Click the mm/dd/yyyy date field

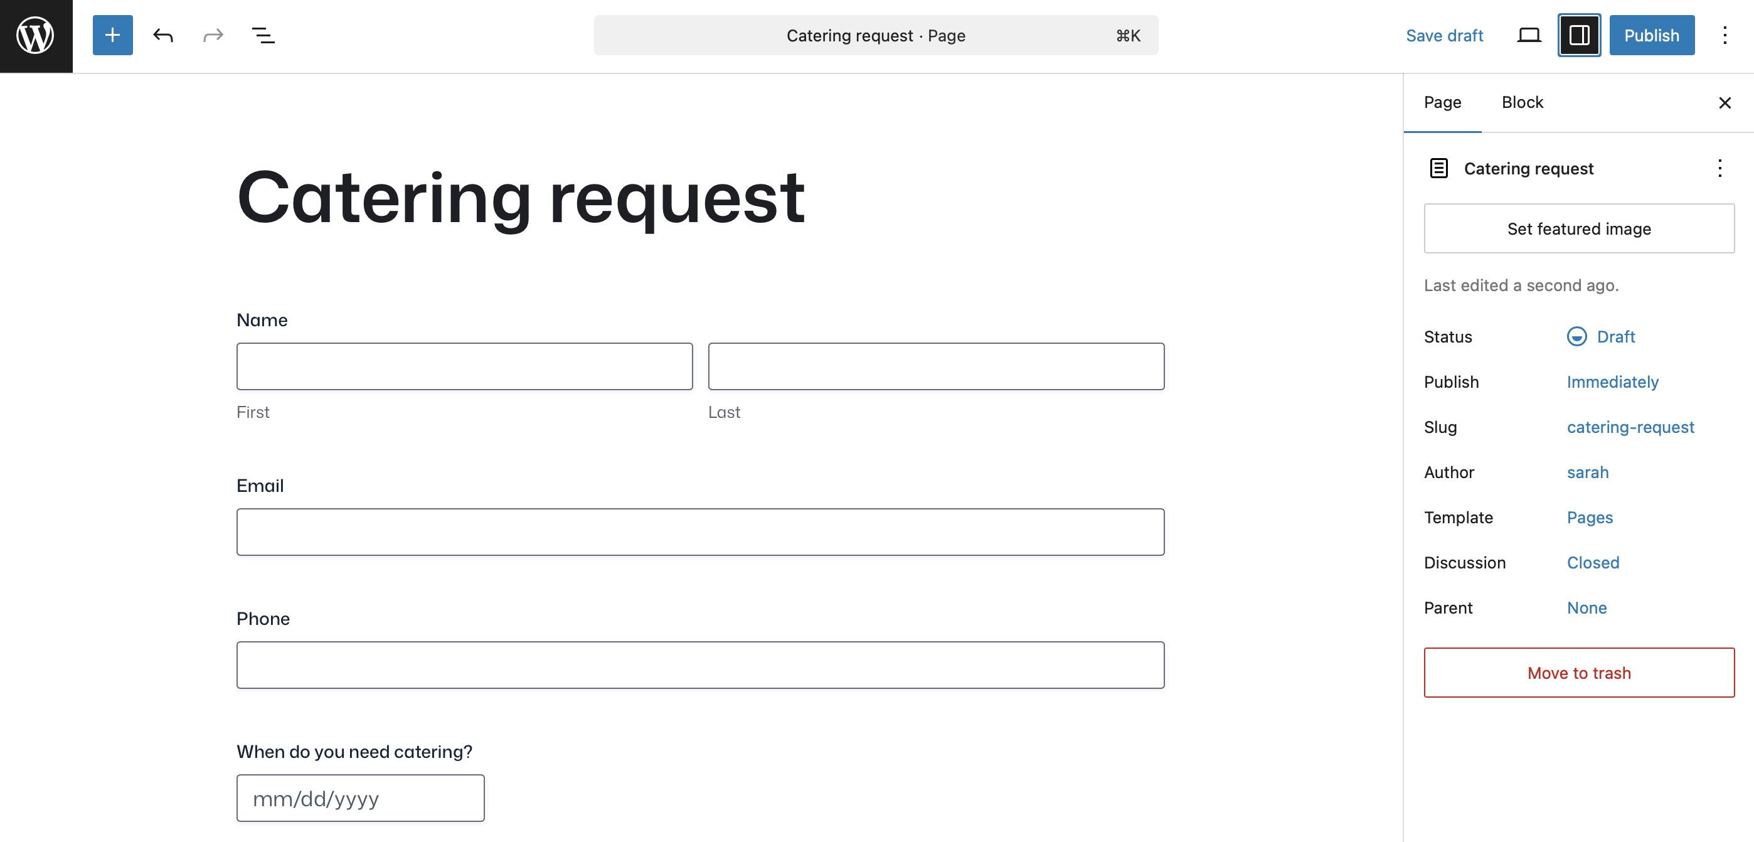pos(360,797)
